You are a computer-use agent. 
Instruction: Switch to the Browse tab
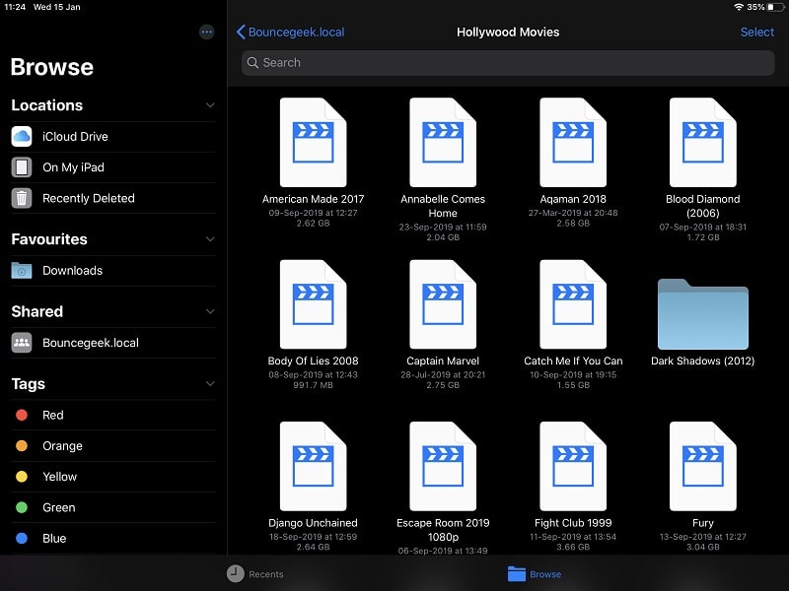tap(535, 574)
